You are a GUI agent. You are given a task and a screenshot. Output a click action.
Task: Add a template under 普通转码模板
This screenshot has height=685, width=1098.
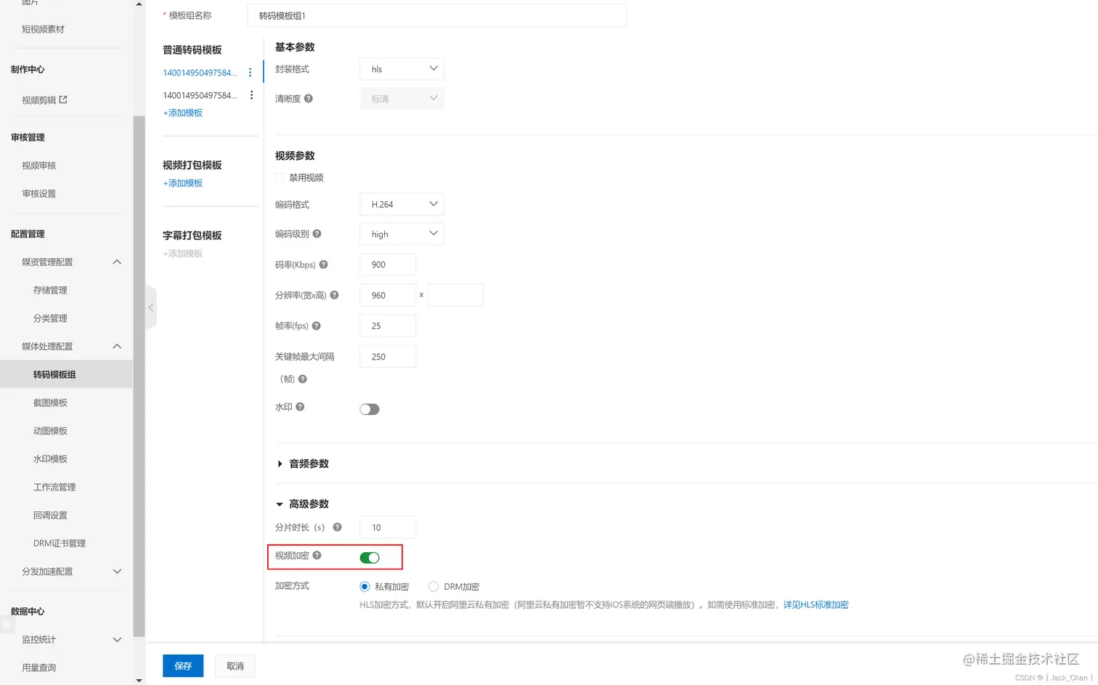click(x=183, y=113)
